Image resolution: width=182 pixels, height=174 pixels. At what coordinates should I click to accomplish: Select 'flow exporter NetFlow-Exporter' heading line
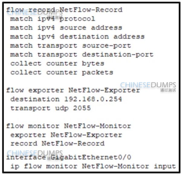click(x=73, y=90)
